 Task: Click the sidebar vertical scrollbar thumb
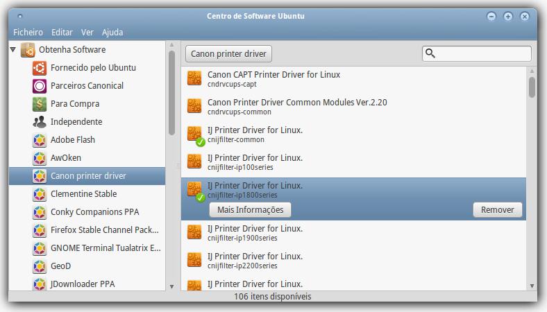(171, 93)
